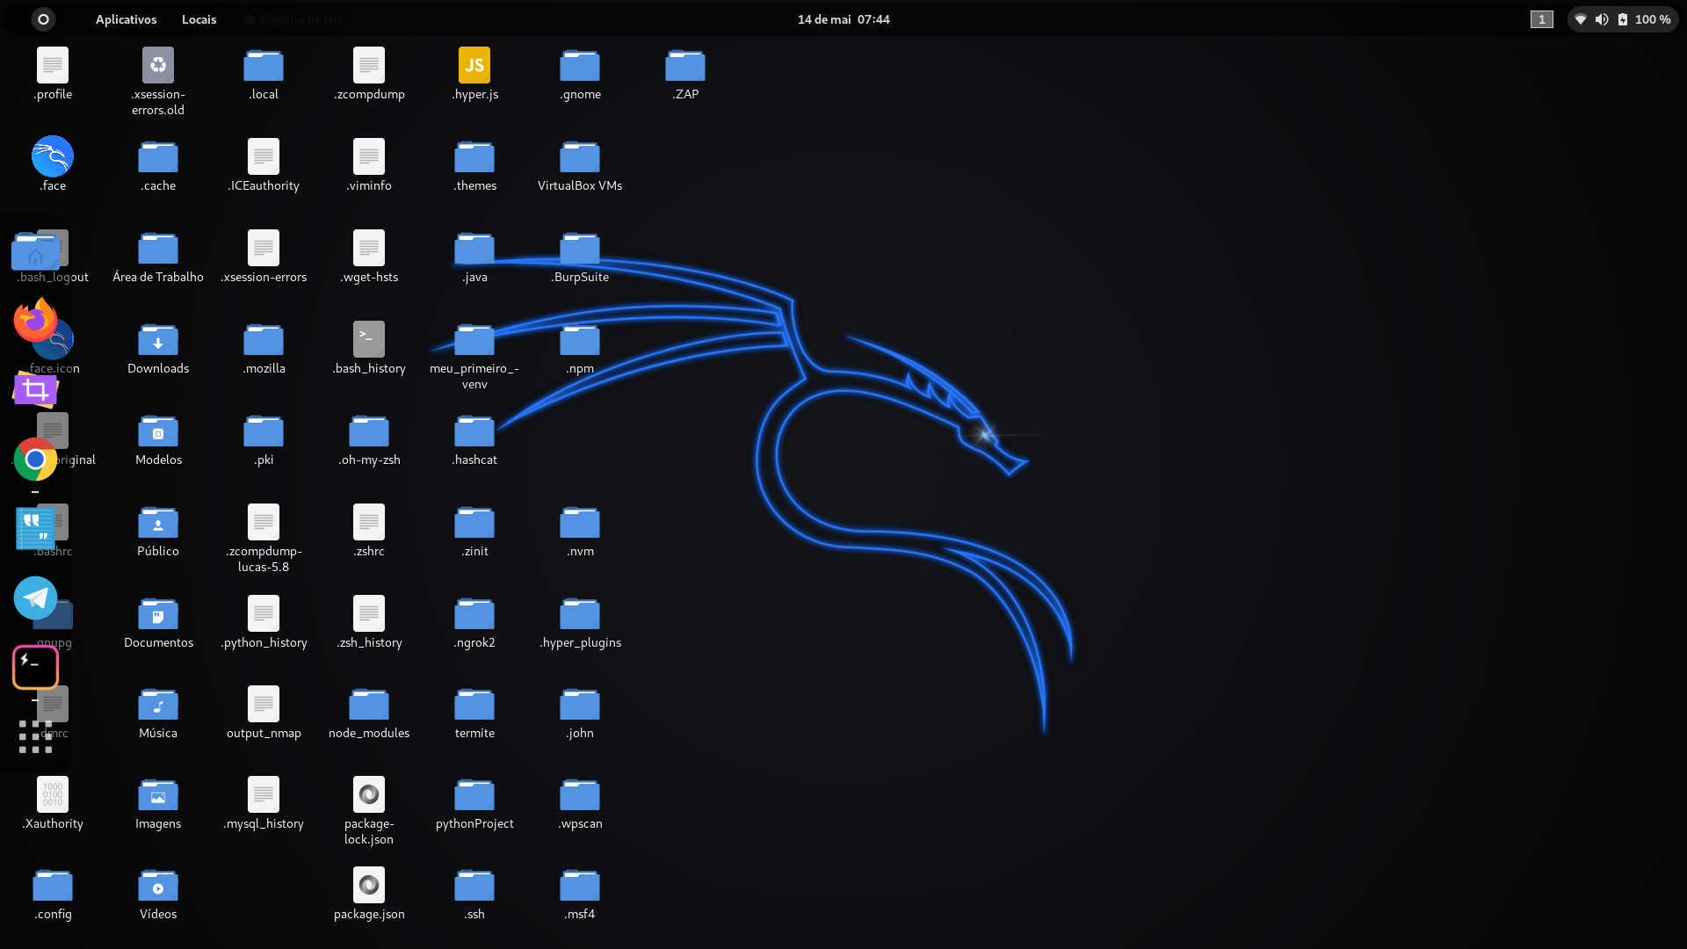
Task: Select the .ZAP folder
Action: point(685,65)
